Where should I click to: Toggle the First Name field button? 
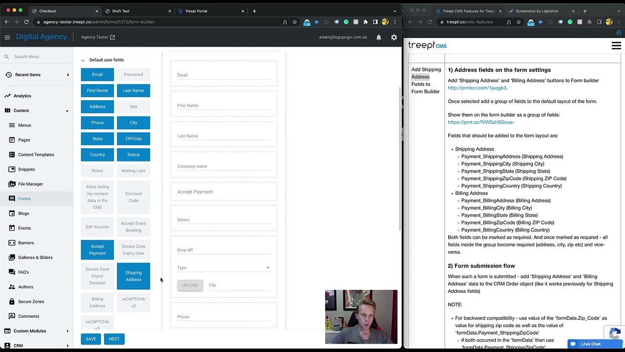[x=97, y=90]
